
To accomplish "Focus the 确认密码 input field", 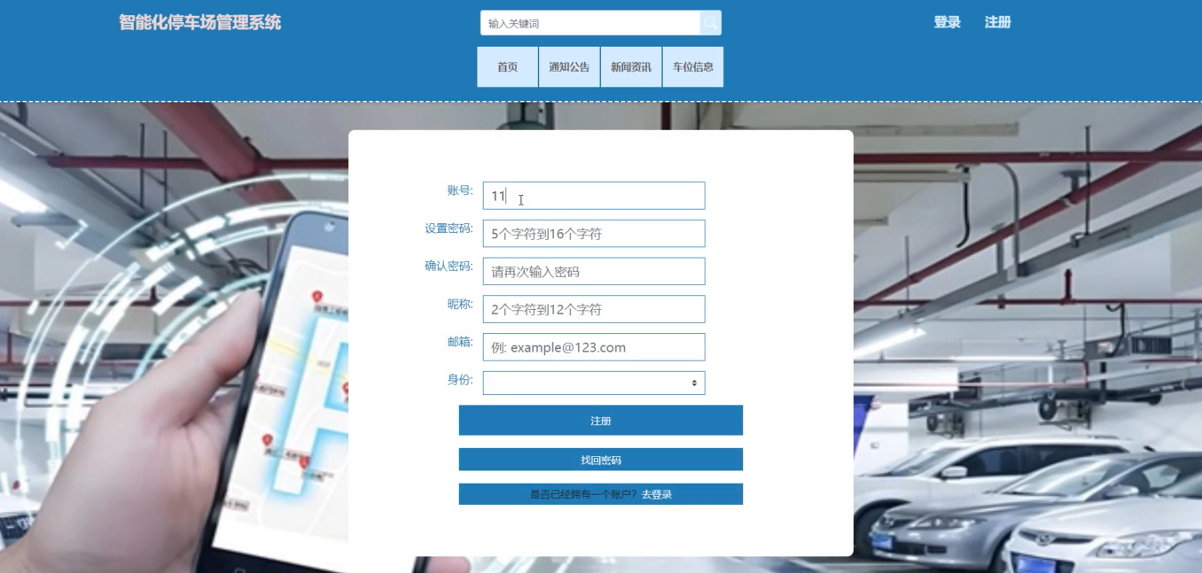I will tap(594, 272).
